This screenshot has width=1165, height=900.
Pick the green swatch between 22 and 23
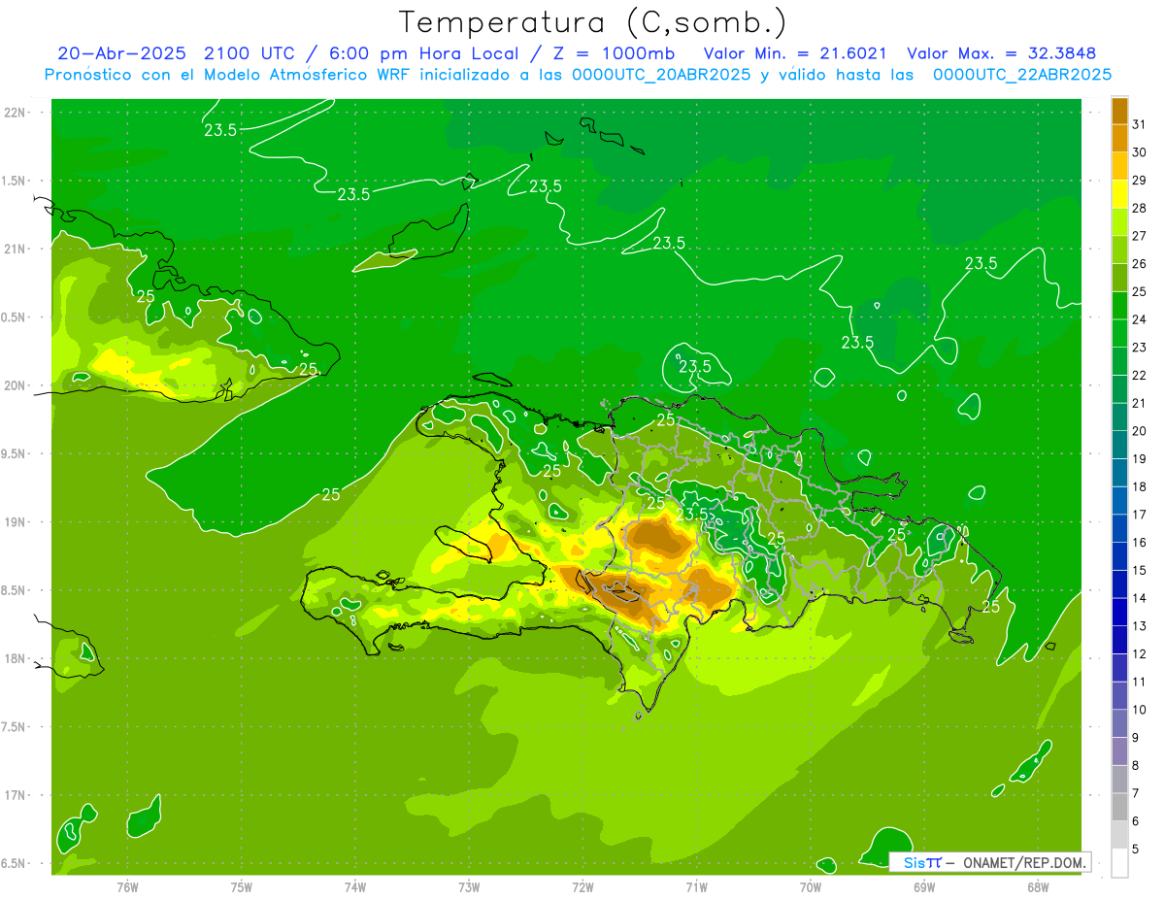(1119, 361)
